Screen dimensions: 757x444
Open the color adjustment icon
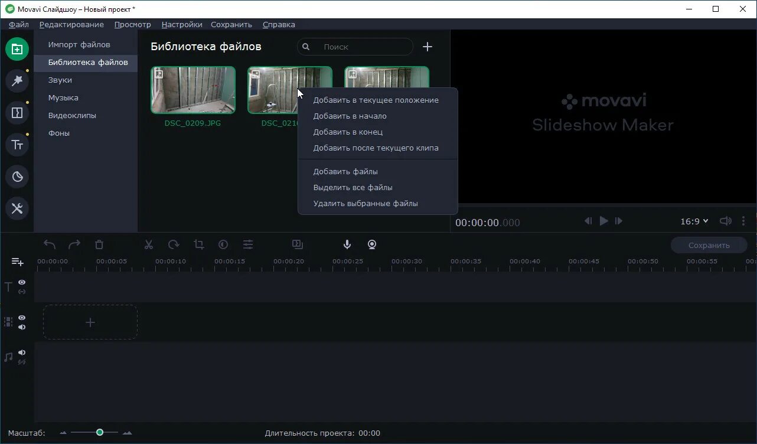point(223,244)
